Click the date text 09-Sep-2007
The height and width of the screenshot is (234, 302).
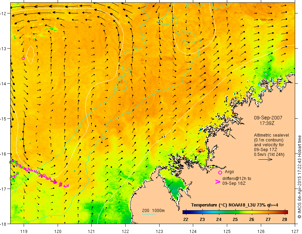pyautogui.click(x=268, y=118)
